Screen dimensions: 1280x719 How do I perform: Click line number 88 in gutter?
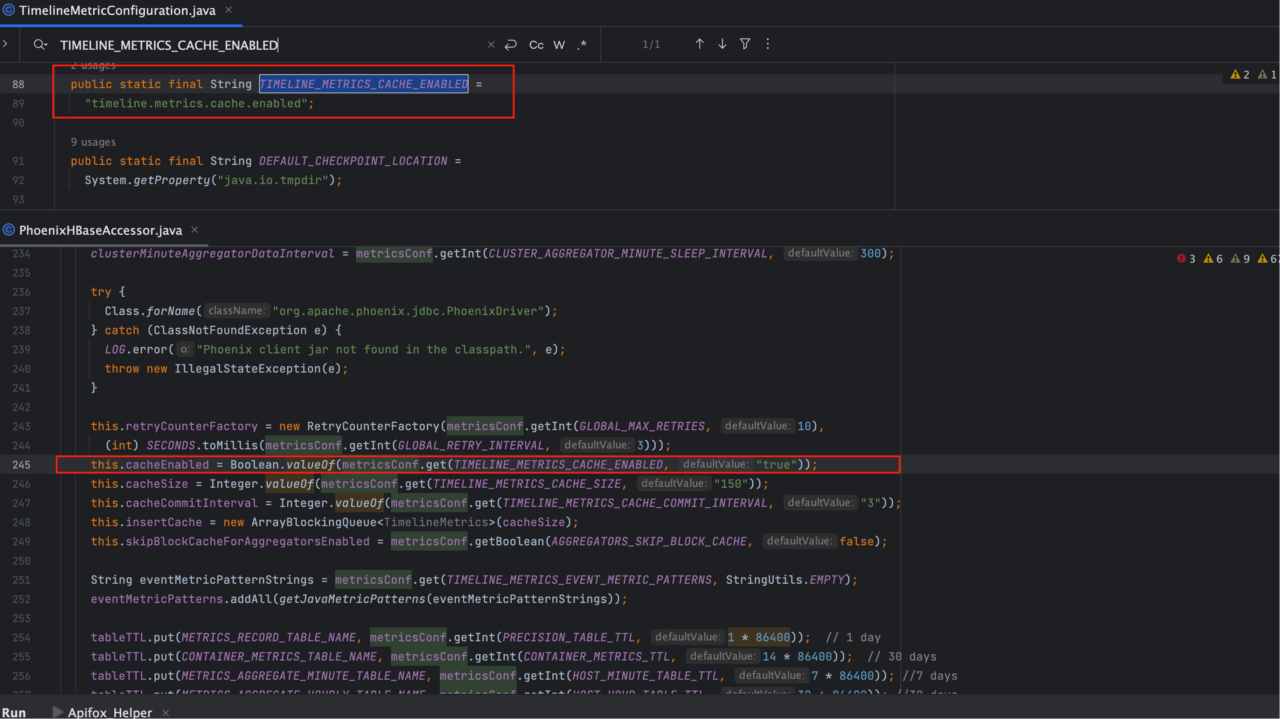click(18, 85)
